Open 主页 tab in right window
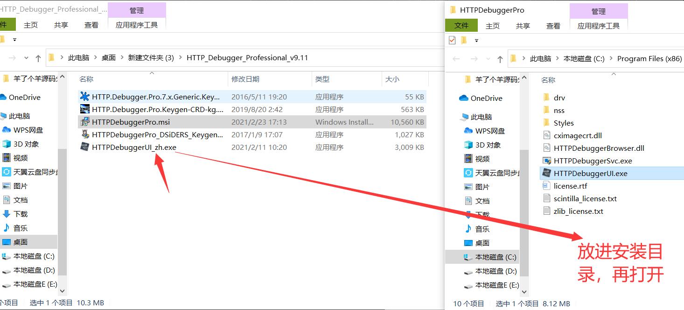This screenshot has height=310, width=684. coord(493,26)
